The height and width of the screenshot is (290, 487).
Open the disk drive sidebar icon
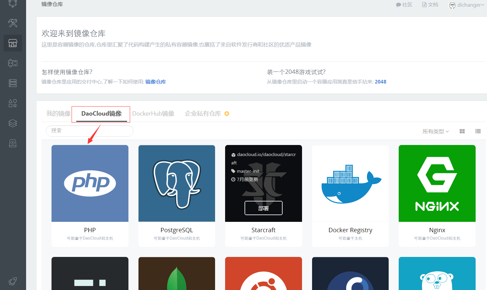point(13,143)
